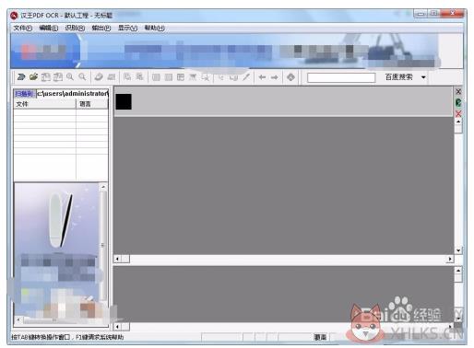Click text pane scrollbar up arrow
The height and width of the screenshot is (348, 474).
(458, 271)
